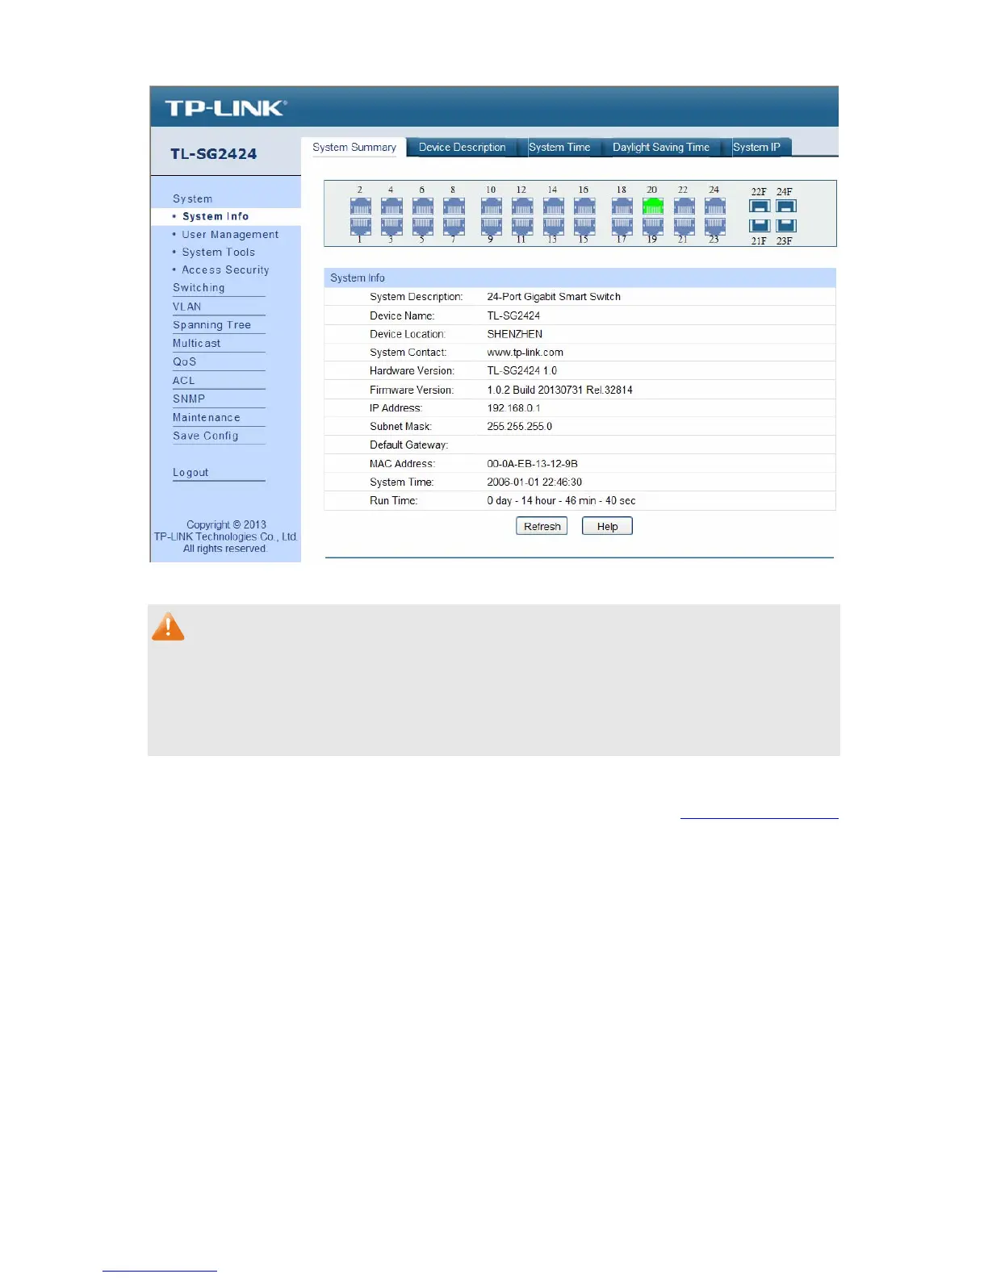Click the 23F SFP fiber port icon
Image resolution: width=988 pixels, height=1278 pixels.
785,226
